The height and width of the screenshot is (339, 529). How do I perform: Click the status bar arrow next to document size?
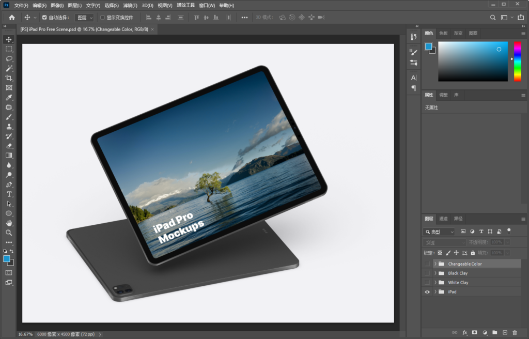pyautogui.click(x=100, y=334)
